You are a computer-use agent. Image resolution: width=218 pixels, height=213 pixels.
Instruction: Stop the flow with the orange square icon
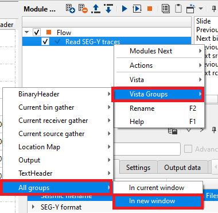(150, 9)
